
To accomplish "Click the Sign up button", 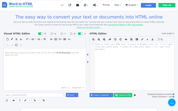I will (167, 5).
